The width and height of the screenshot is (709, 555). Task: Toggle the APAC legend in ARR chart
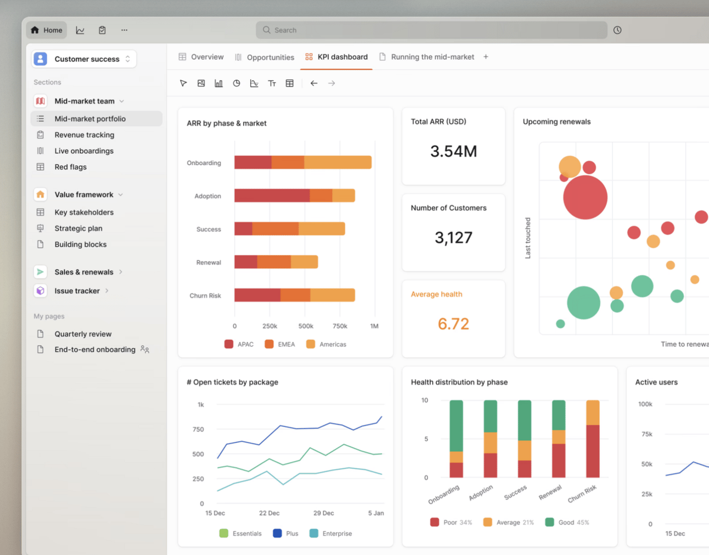click(x=239, y=344)
